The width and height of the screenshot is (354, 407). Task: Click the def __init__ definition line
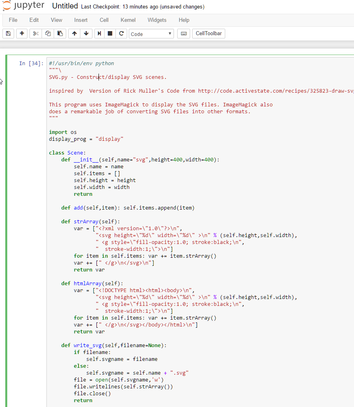pyautogui.click(x=140, y=160)
